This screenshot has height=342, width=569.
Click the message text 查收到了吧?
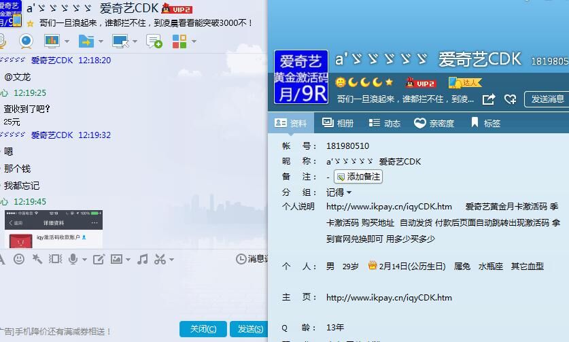point(27,109)
